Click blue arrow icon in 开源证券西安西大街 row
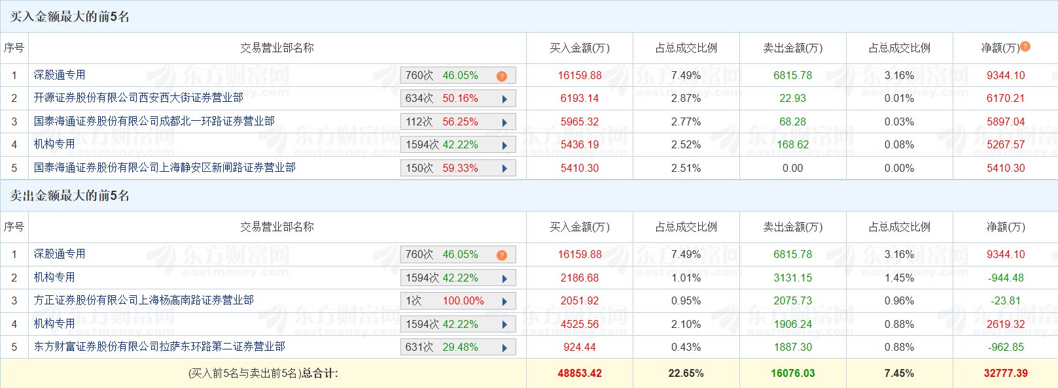The image size is (1058, 388). (x=504, y=99)
